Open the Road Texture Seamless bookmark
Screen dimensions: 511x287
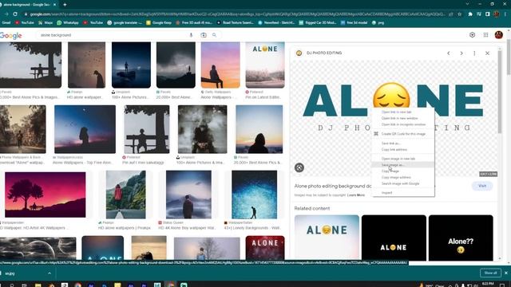(x=235, y=23)
